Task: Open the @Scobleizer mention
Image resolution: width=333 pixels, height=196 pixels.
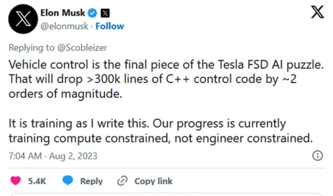Action: pyautogui.click(x=82, y=48)
